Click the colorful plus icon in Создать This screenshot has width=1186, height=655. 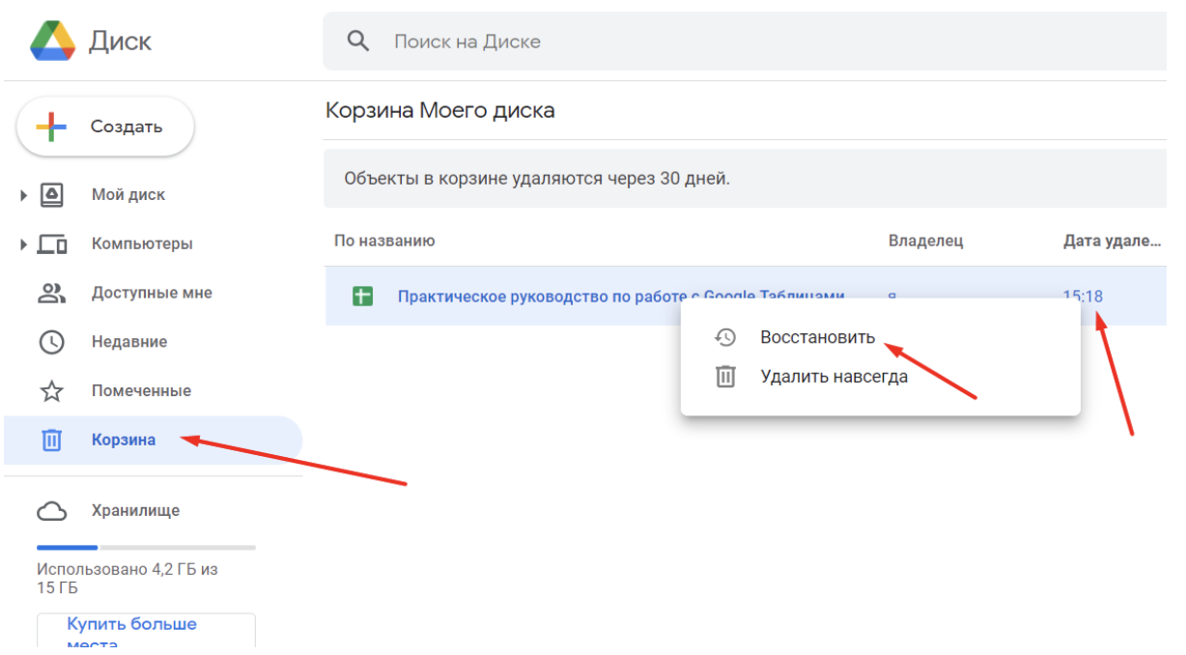click(x=51, y=127)
